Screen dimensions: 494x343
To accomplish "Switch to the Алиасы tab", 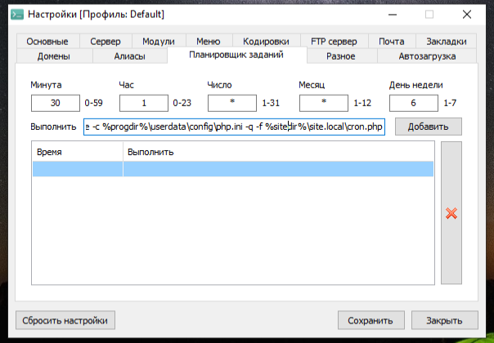I will pos(129,56).
